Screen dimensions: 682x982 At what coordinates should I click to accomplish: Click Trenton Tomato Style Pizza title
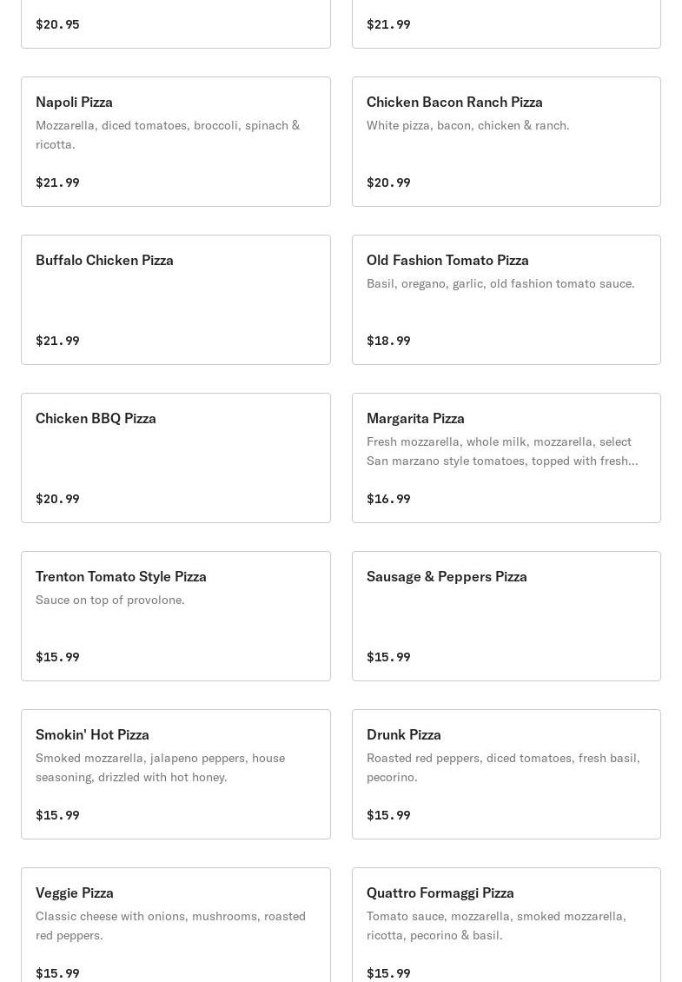click(x=121, y=576)
